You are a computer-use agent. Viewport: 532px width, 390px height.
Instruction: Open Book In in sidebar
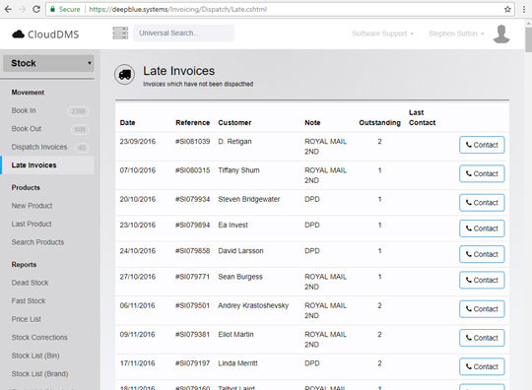[x=24, y=110]
